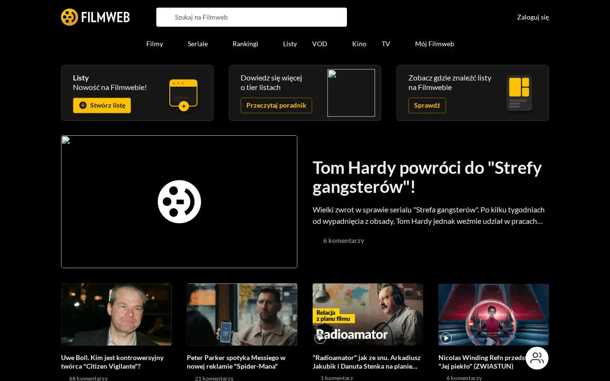Click Zobacz gdzie znaleźć listy text

(449, 82)
